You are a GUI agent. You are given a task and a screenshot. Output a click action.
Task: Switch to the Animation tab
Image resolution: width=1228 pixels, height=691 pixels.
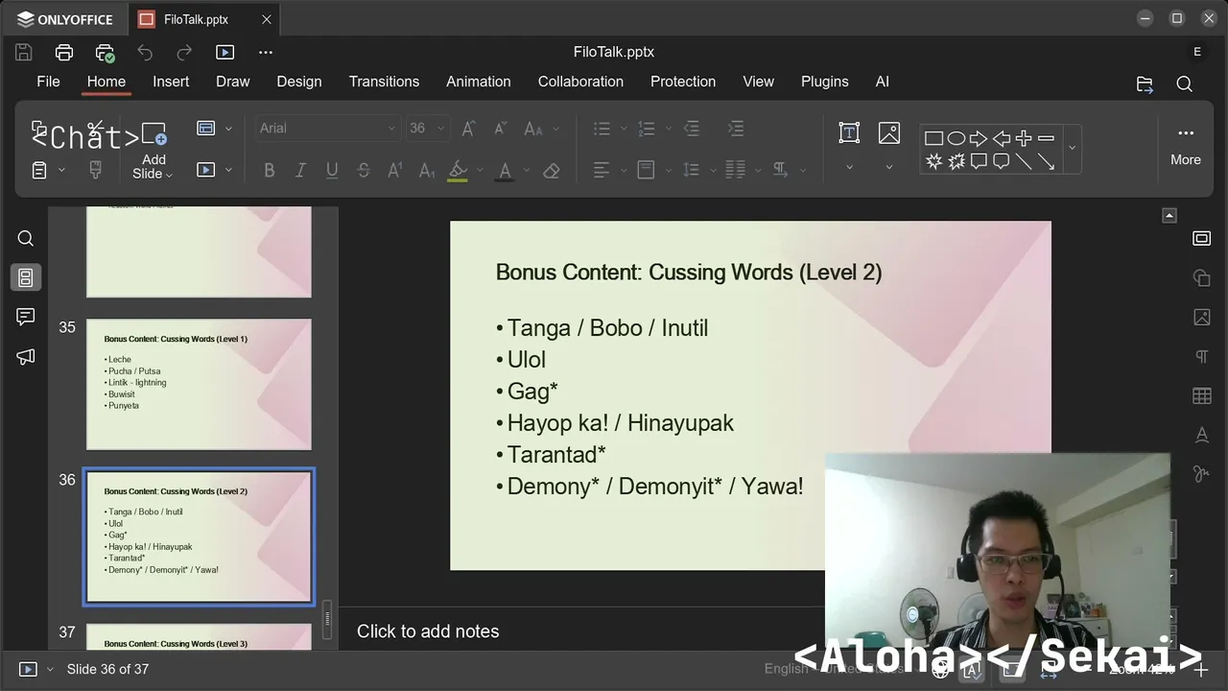point(479,82)
